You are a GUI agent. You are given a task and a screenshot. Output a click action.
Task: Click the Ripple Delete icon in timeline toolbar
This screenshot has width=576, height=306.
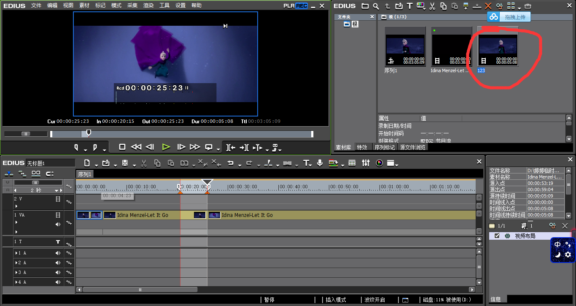(216, 163)
